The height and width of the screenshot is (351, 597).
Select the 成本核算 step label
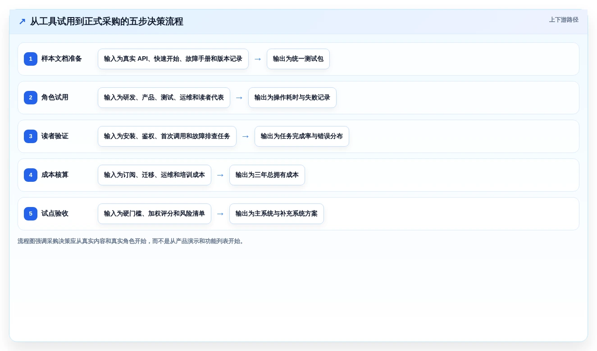(x=55, y=175)
